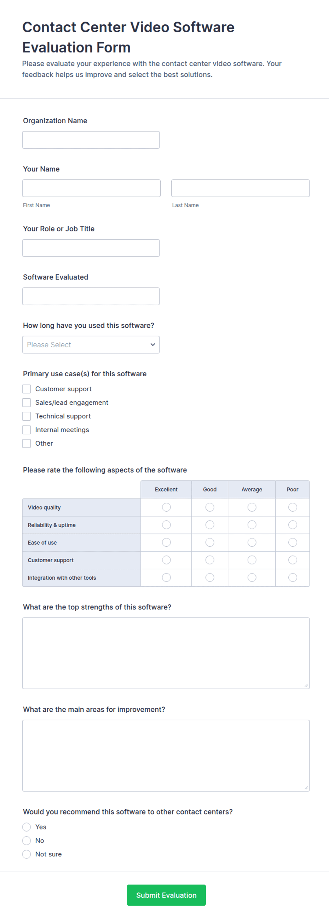This screenshot has height=923, width=329.
Task: Rate Reliability & uptime as Good
Action: pos(210,525)
